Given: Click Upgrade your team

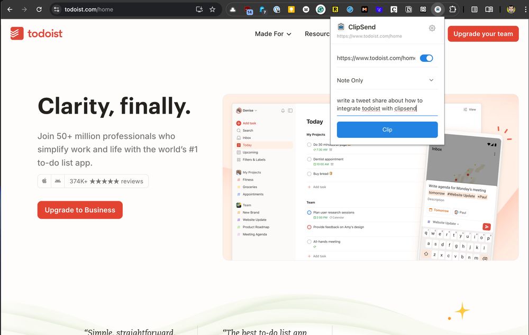Looking at the screenshot, I should point(483,34).
